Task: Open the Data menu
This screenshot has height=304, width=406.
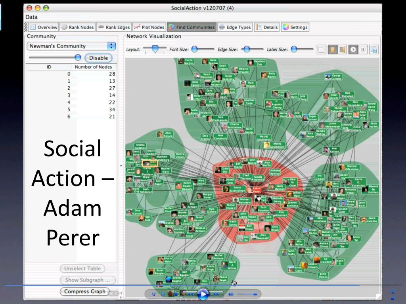Action: click(x=32, y=17)
